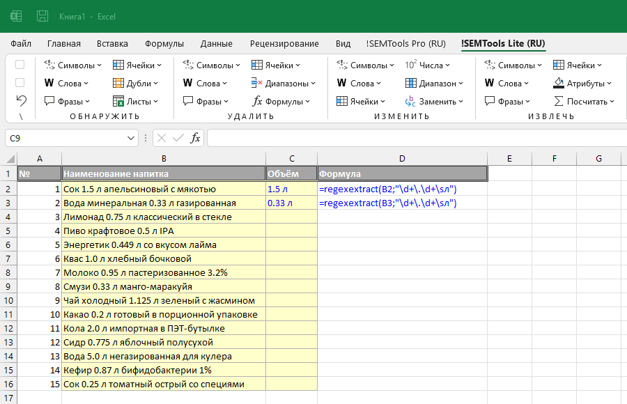Click the insert function fx icon
This screenshot has width=627, height=404.
[x=195, y=138]
